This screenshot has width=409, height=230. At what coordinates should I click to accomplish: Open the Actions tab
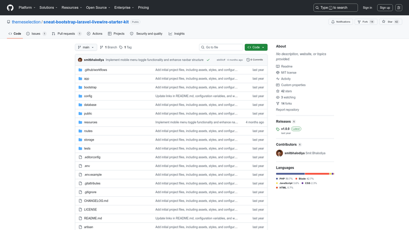pos(95,34)
